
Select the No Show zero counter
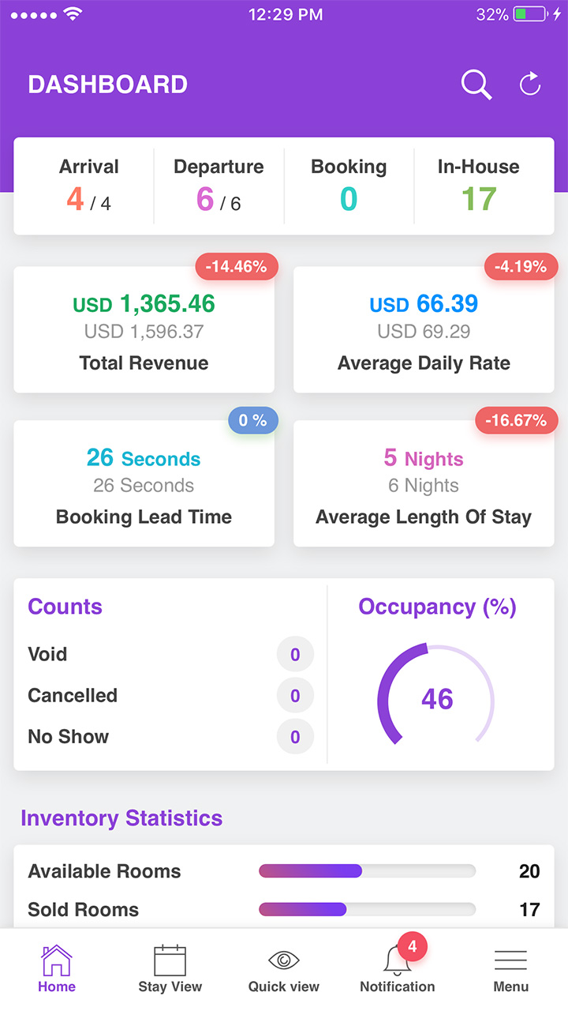click(x=295, y=737)
